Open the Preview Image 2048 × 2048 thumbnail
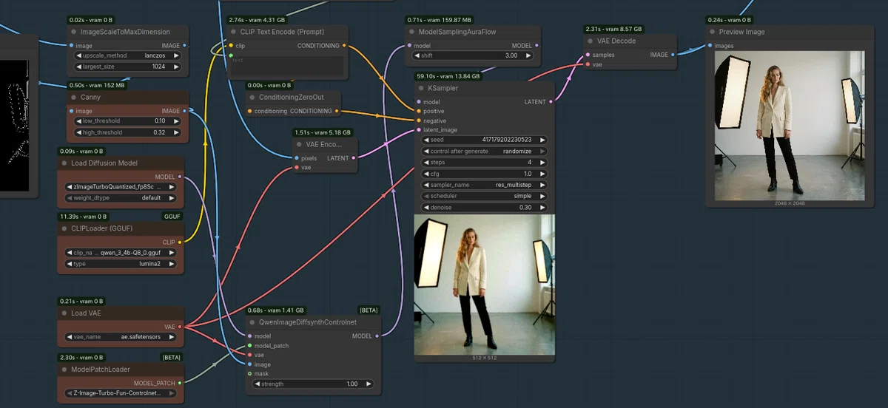 pos(790,126)
